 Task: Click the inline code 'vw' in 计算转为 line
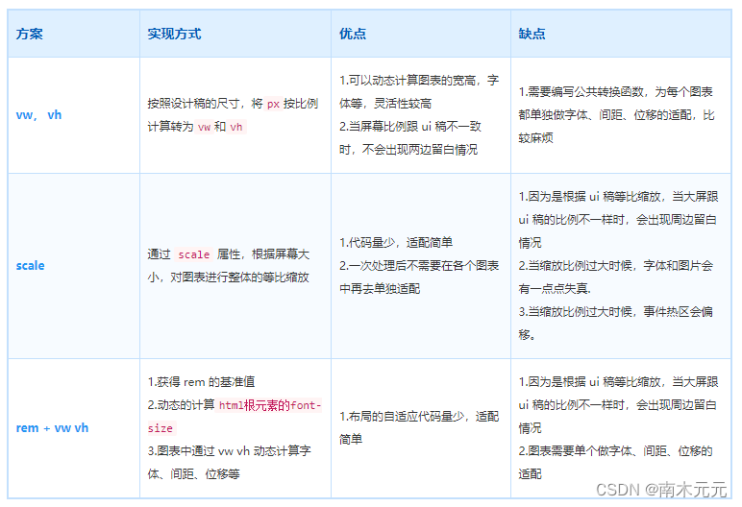point(204,127)
